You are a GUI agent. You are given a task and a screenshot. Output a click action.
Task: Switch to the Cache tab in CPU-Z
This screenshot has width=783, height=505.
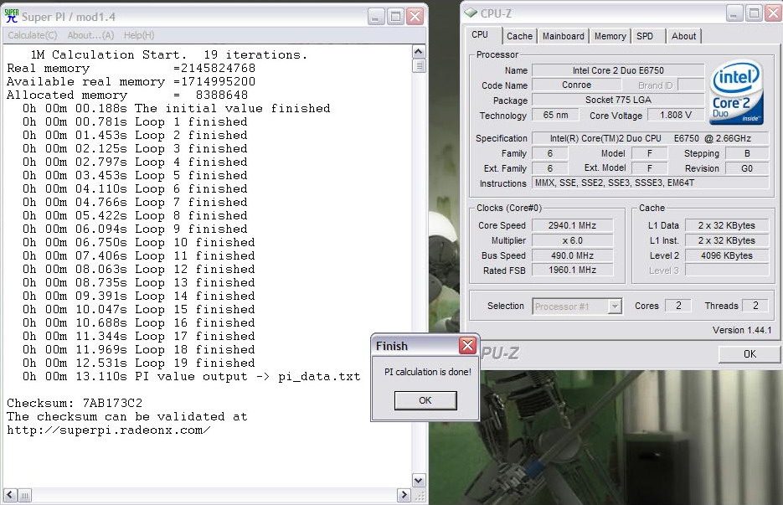tap(519, 36)
